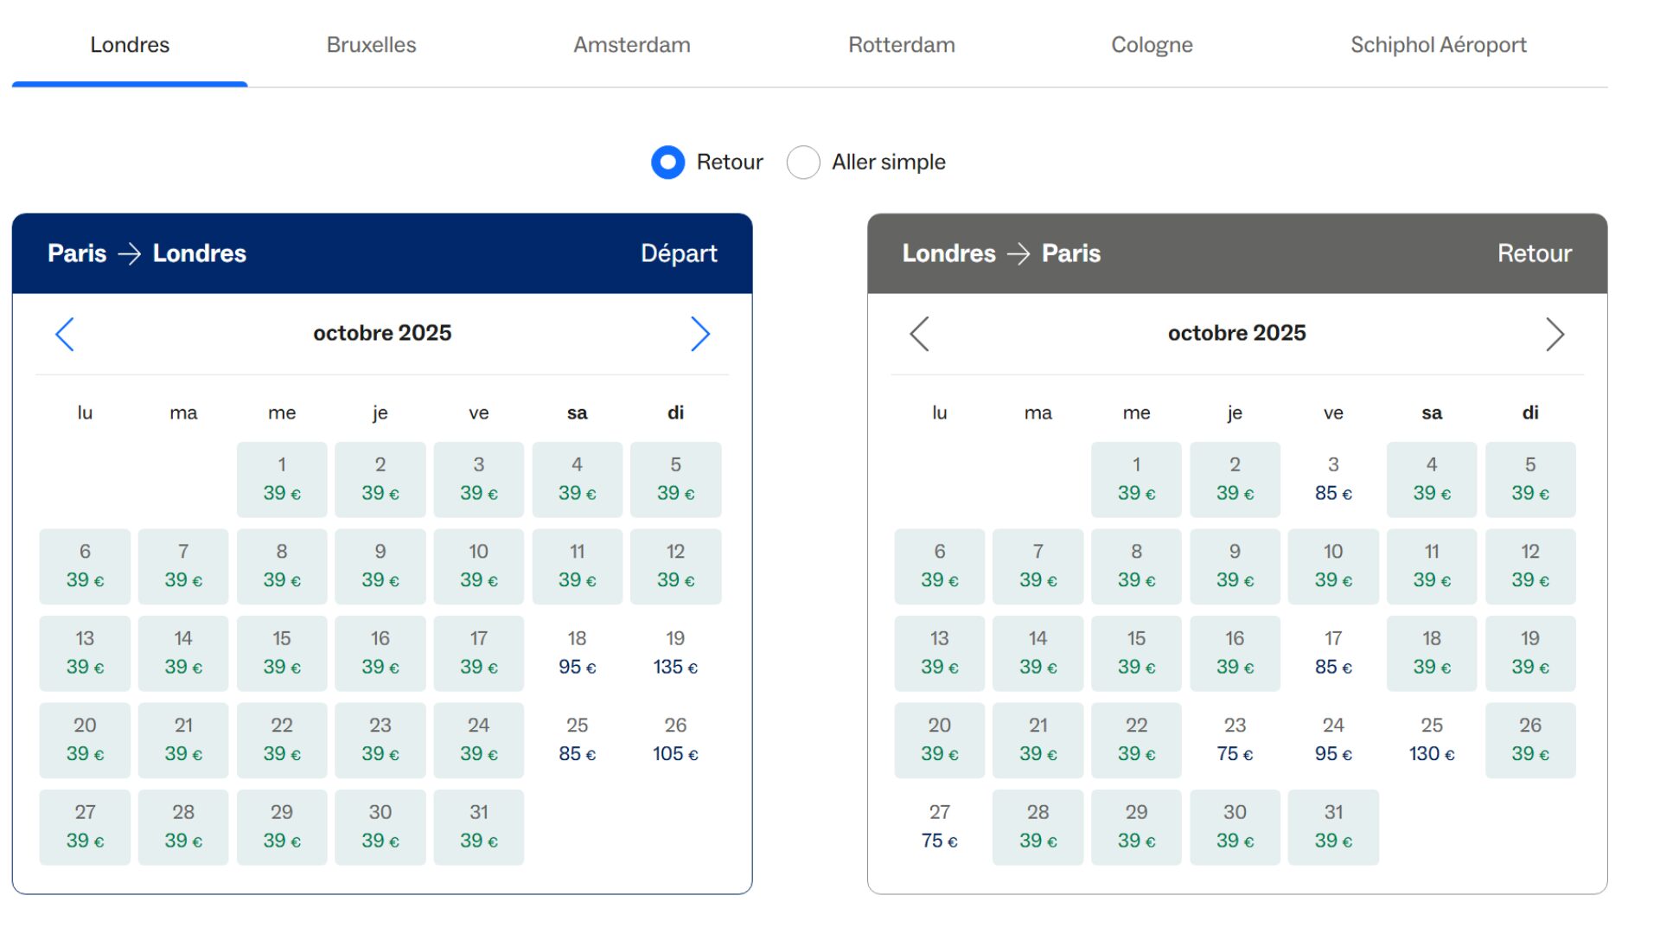Go to previous month in Retour calendar
The width and height of the screenshot is (1660, 934).
point(919,334)
